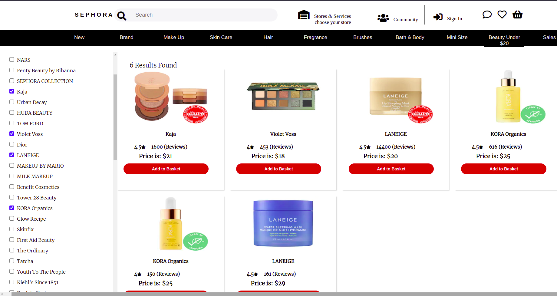The width and height of the screenshot is (557, 296).
Task: Enable the Urban Decay brand checkbox
Action: click(12, 102)
